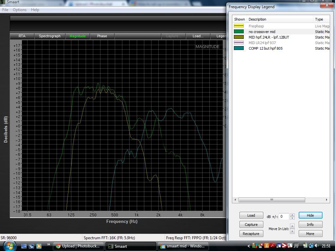Switch to the Spectrograph view

tap(50, 36)
